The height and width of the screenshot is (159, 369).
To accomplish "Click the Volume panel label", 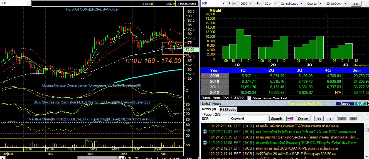I will point(91,141).
